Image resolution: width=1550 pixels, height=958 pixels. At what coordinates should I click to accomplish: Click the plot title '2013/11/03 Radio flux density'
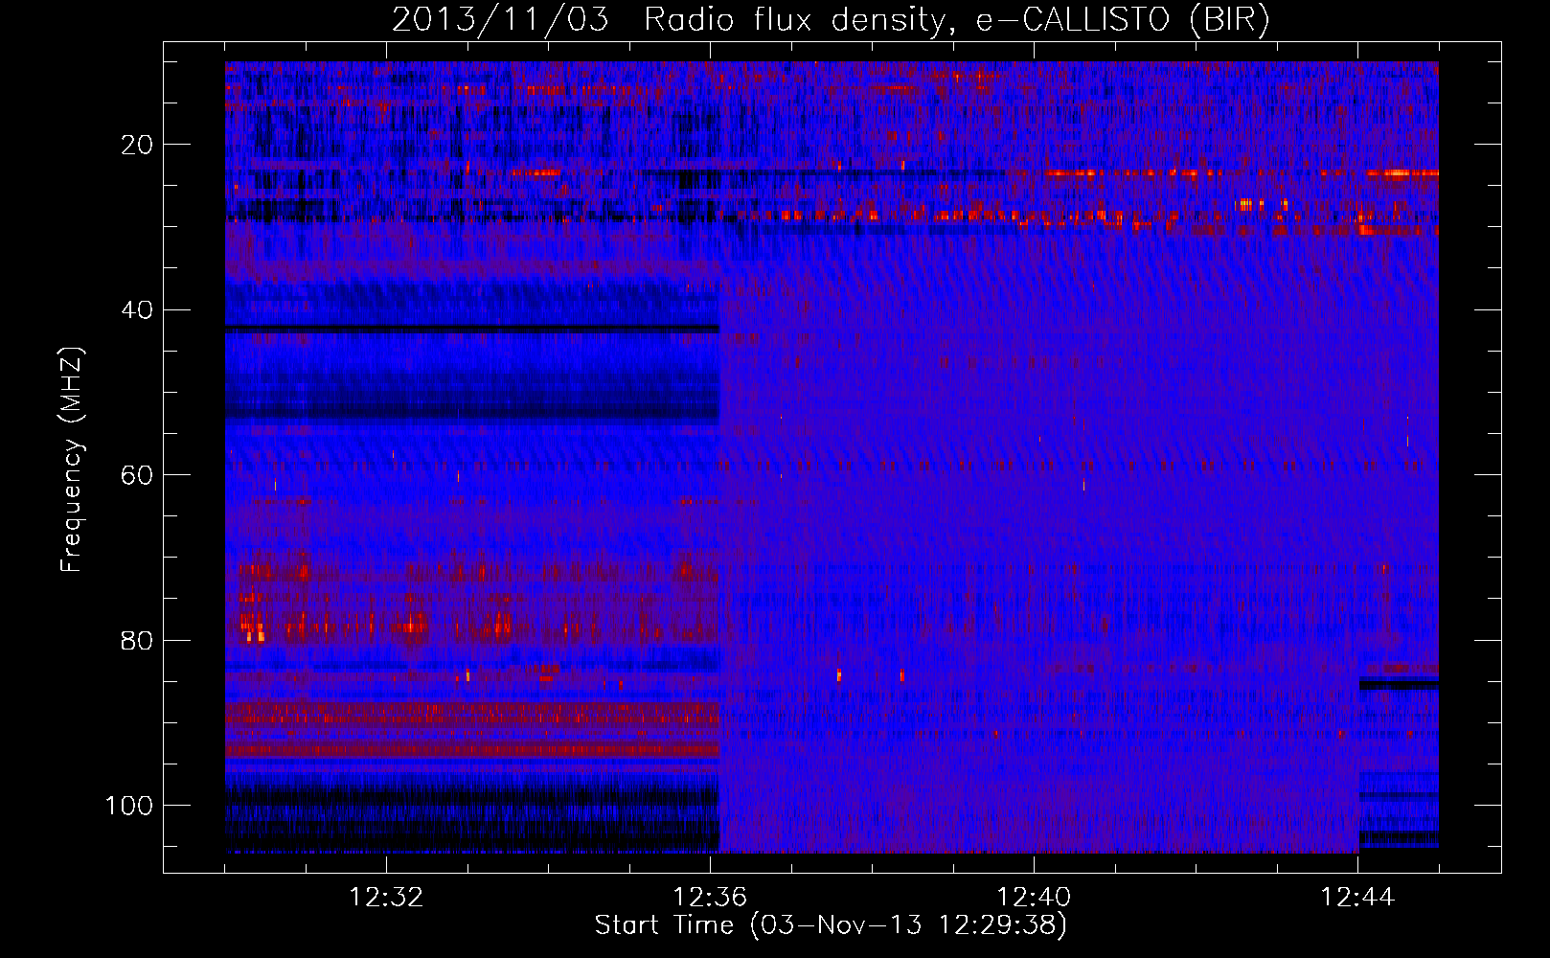(x=831, y=20)
